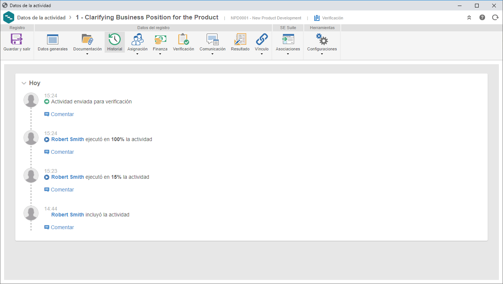Open Robert Smith link in 15% entry

click(x=68, y=177)
